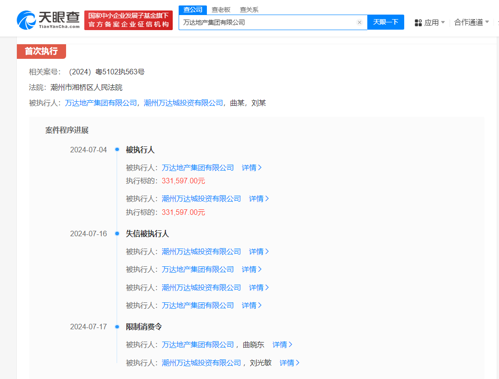Screen dimensions: 499x379
Task: Click the 天眼一下 search button
Action: coord(386,22)
